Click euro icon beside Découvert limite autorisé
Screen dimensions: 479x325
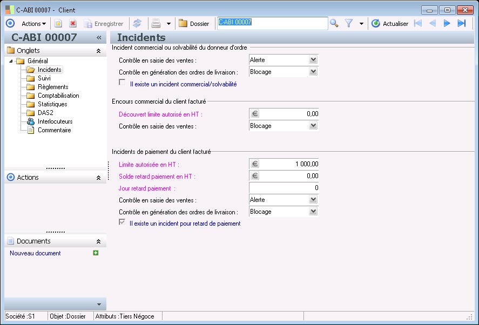[x=255, y=114]
